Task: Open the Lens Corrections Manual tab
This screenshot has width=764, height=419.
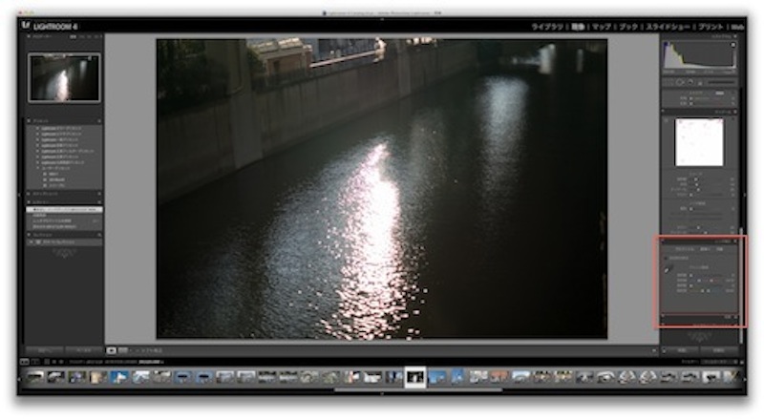Action: point(720,249)
